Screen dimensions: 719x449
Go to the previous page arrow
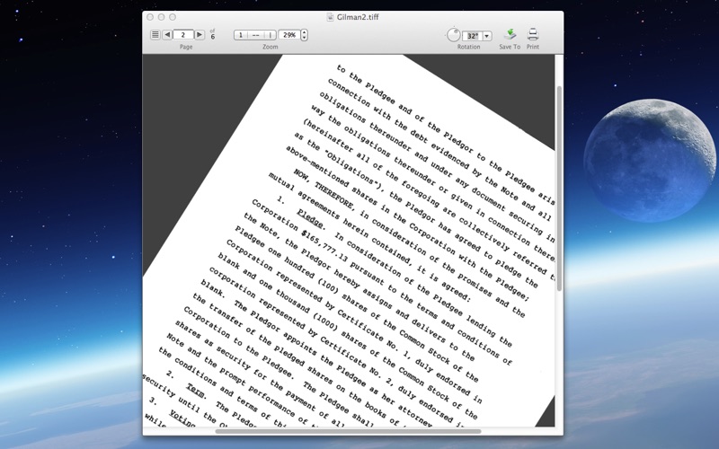pos(167,35)
